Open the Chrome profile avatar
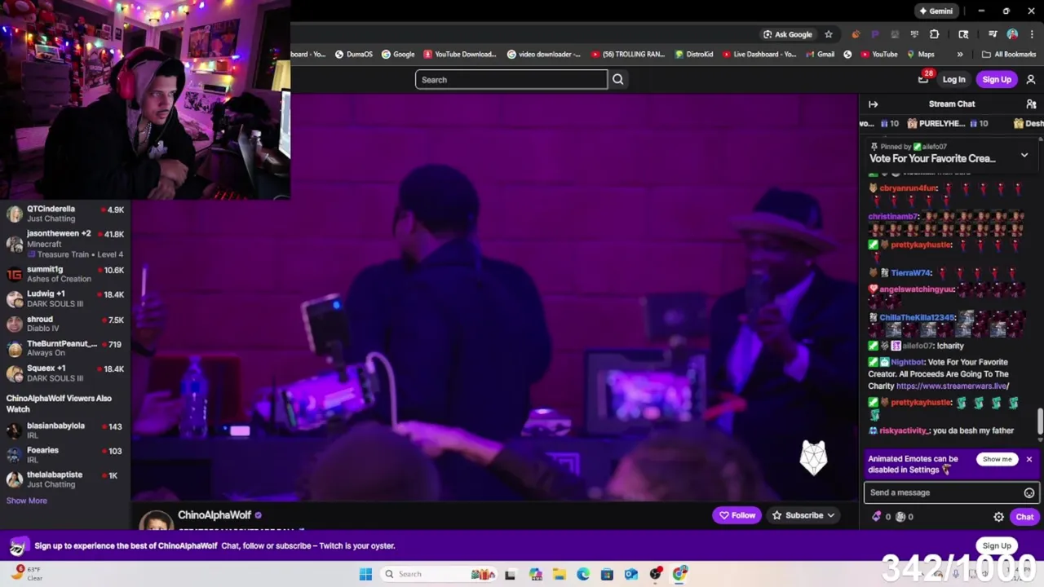 (x=1012, y=34)
